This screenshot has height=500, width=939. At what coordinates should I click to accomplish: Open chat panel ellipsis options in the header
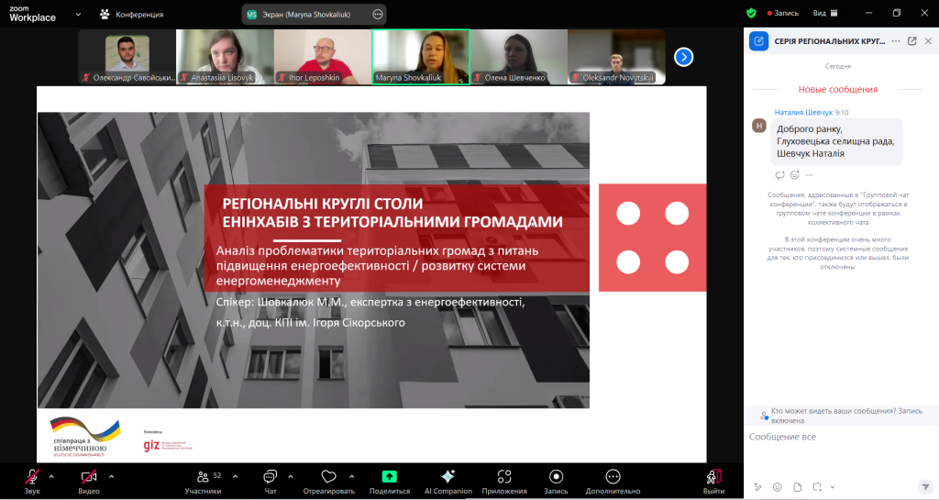point(895,41)
